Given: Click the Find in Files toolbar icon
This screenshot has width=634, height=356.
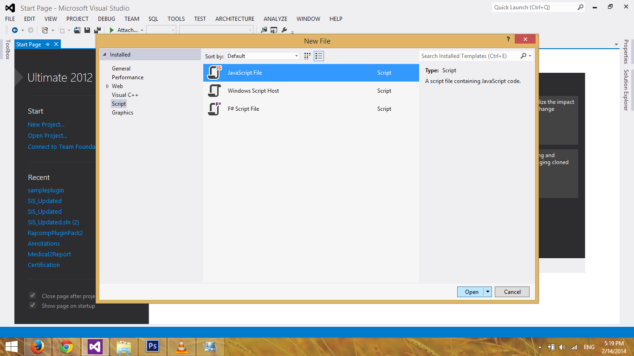Looking at the screenshot, I should [x=264, y=30].
